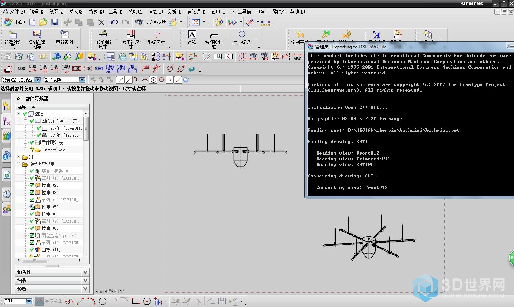Open the Internet Explorer sidebar icon

6,175
